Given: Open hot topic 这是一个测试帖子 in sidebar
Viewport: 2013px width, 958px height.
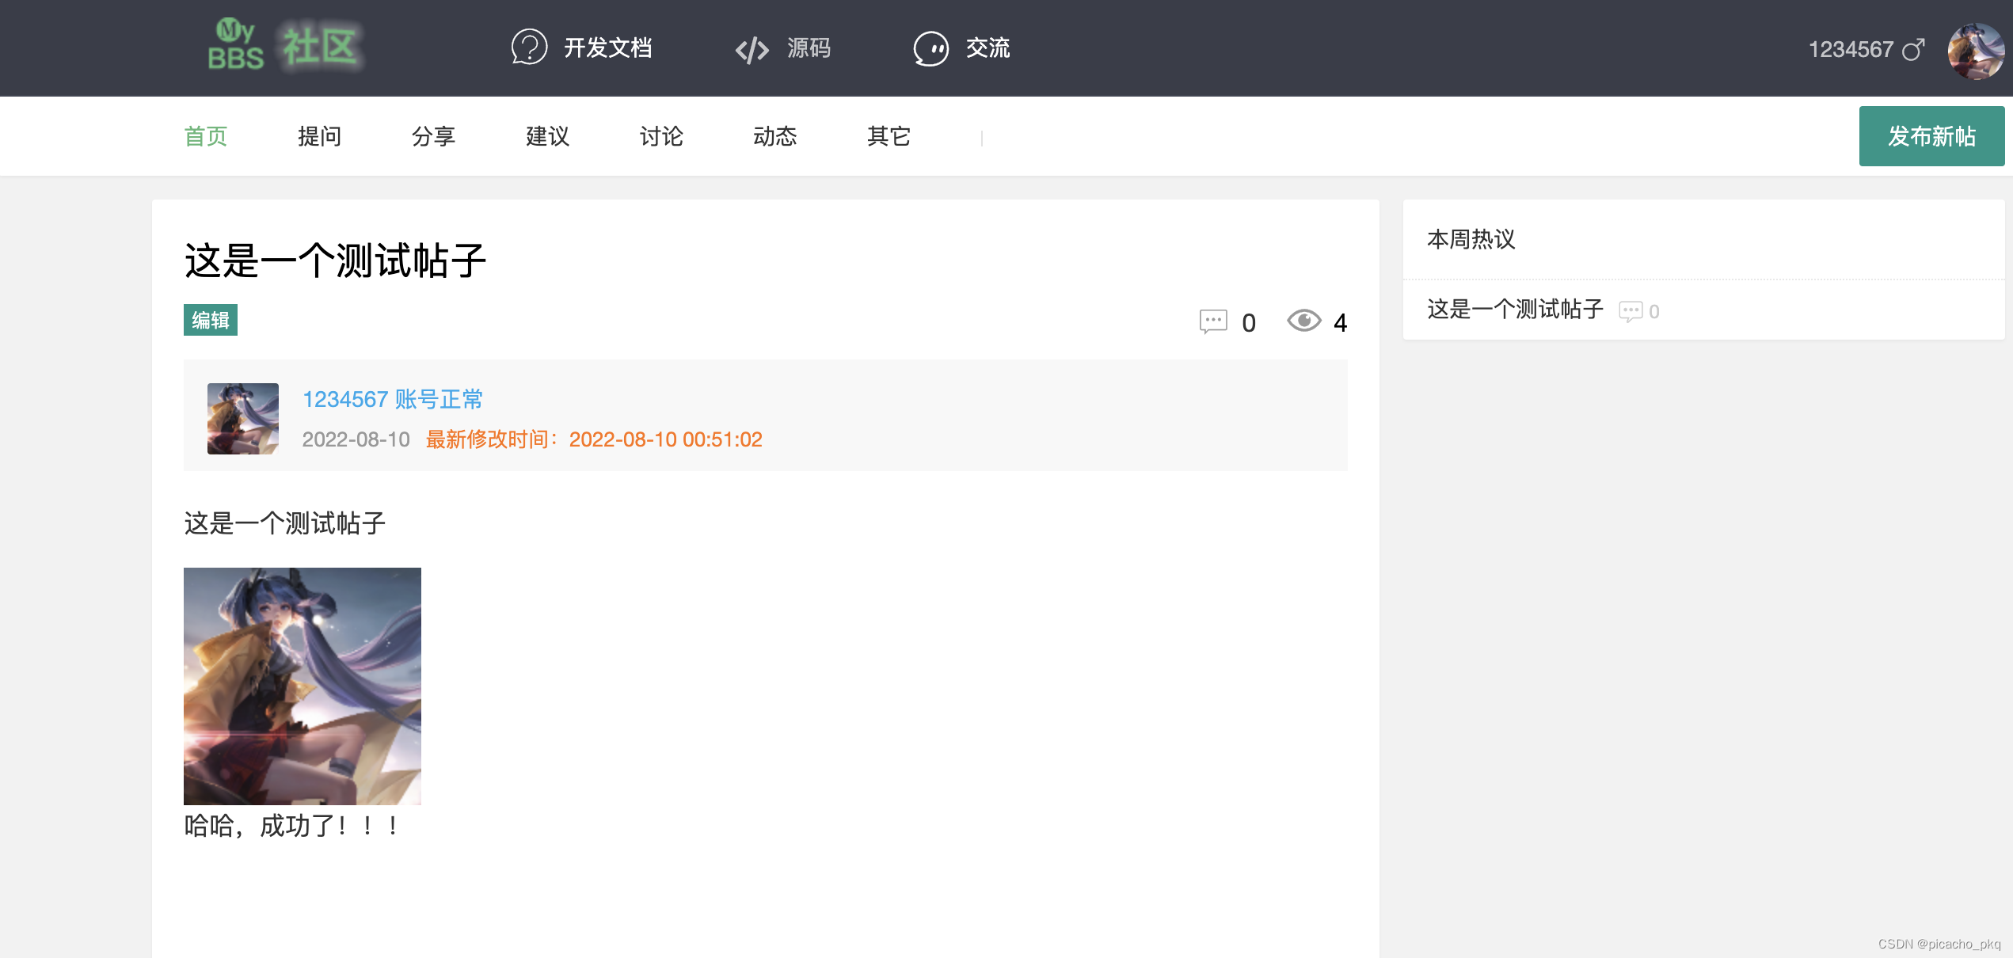Looking at the screenshot, I should pyautogui.click(x=1514, y=309).
